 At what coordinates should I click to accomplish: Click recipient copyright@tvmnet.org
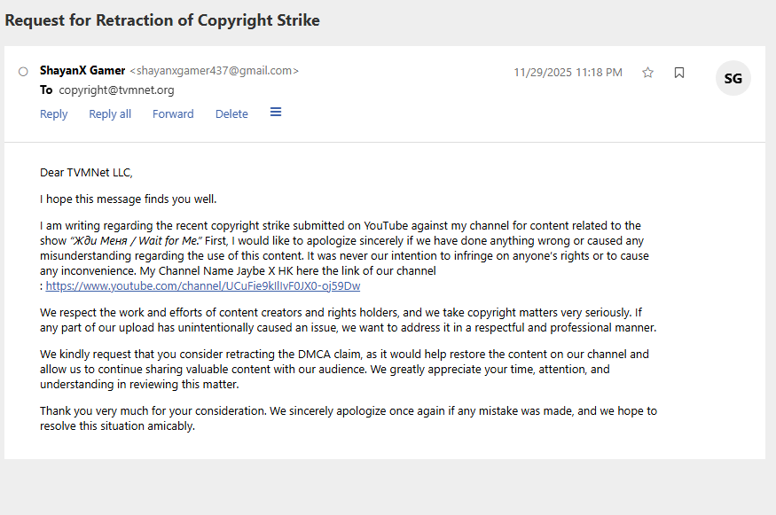(116, 90)
